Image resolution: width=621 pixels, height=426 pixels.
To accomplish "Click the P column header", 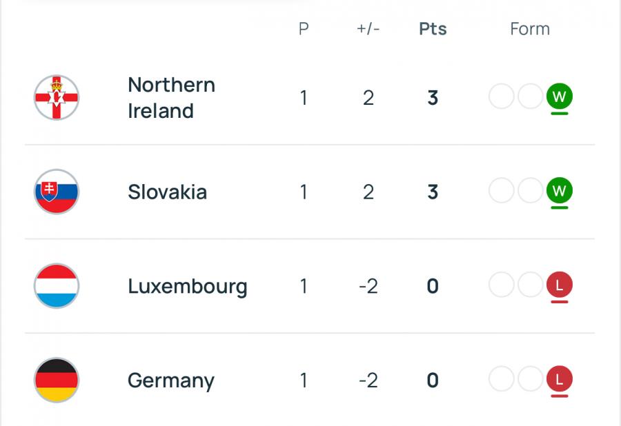I will tap(304, 29).
